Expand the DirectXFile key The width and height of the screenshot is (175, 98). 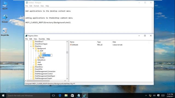[31, 69]
